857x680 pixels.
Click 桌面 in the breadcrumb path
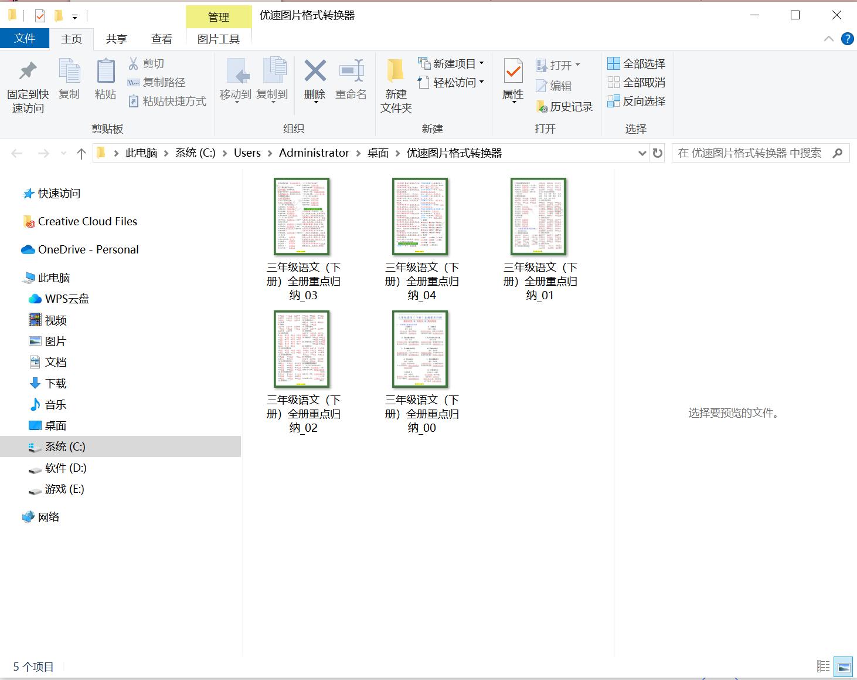point(378,153)
